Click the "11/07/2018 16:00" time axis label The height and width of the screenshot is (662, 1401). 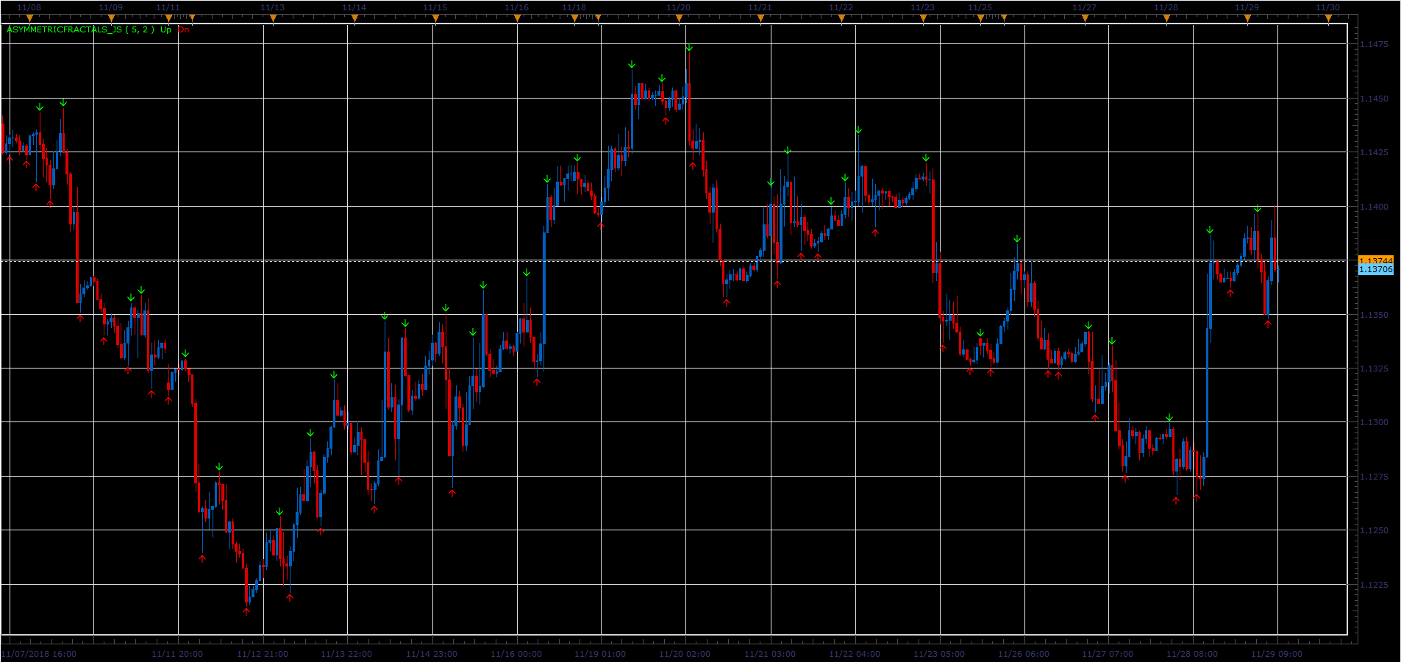(39, 654)
